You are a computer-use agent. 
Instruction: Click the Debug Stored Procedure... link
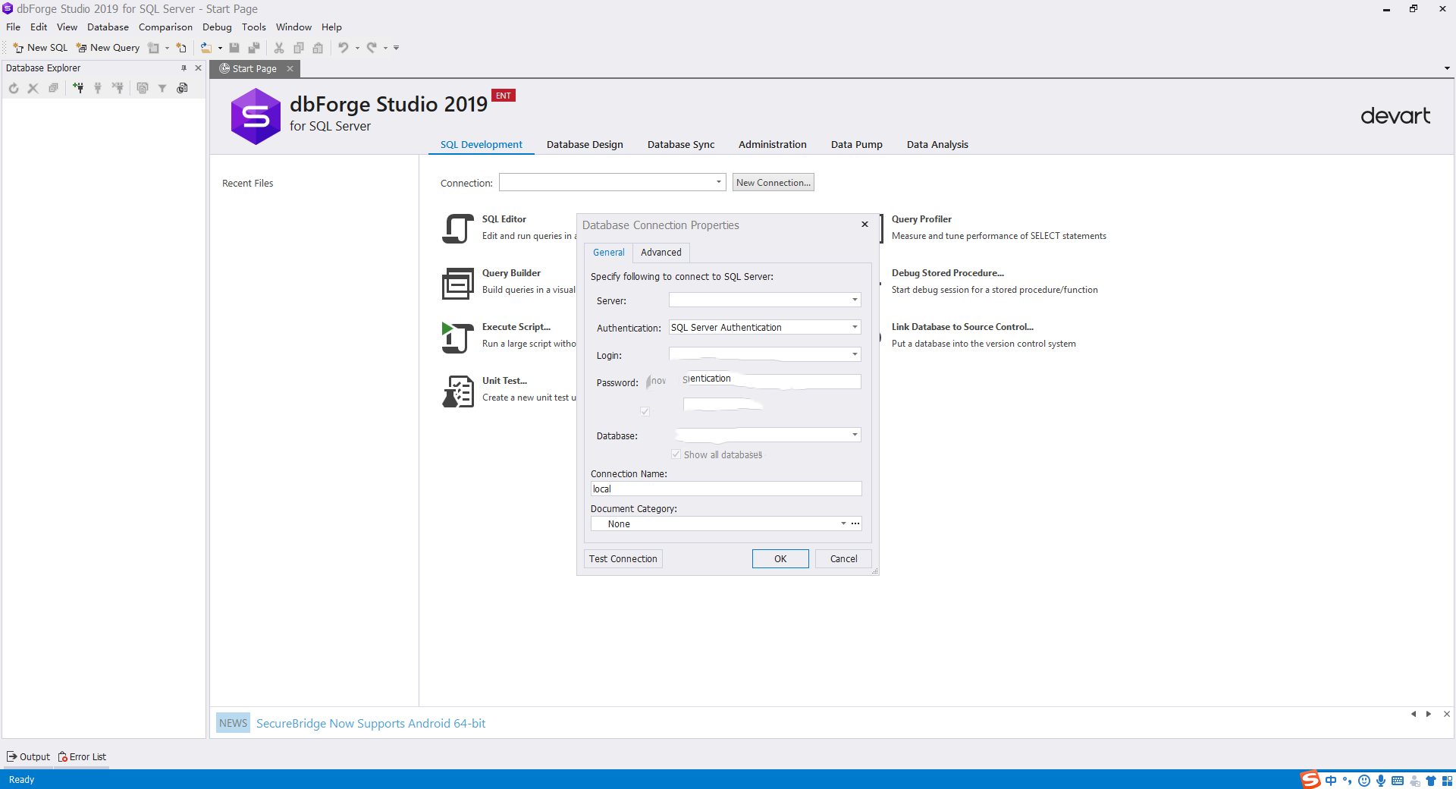tap(947, 273)
